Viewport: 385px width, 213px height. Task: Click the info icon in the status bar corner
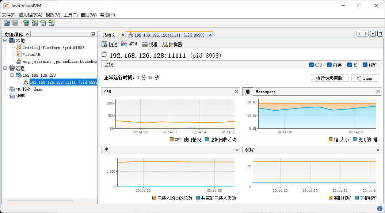[380, 208]
